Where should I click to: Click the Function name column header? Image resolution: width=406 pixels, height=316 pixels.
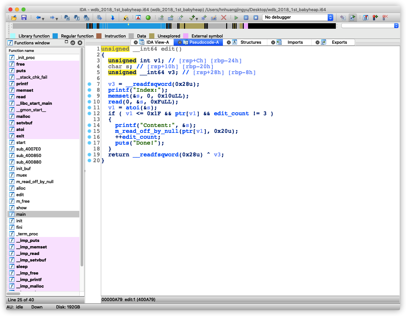(43, 51)
